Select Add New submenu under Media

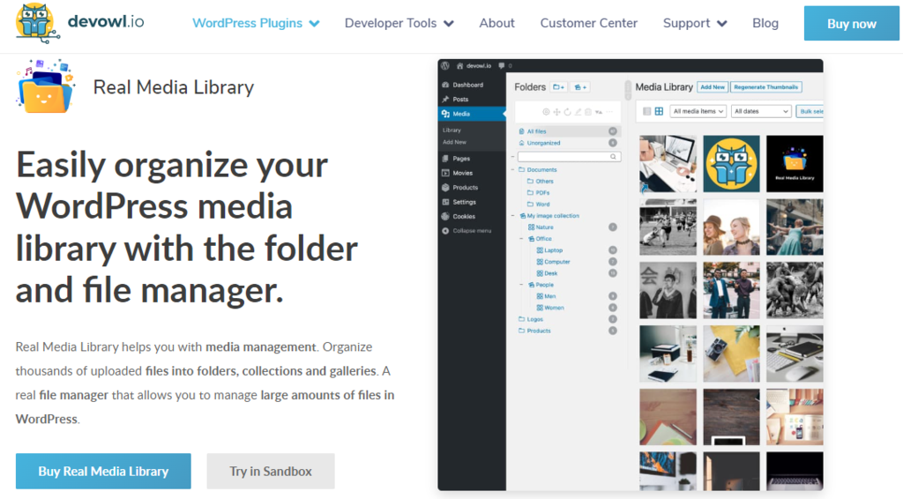pyautogui.click(x=454, y=142)
